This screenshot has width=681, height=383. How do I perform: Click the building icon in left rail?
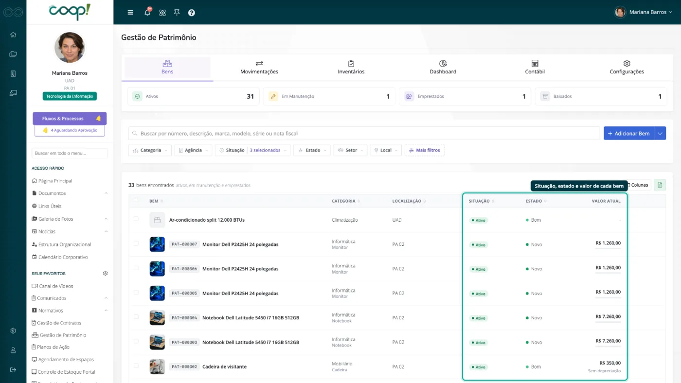(x=13, y=73)
